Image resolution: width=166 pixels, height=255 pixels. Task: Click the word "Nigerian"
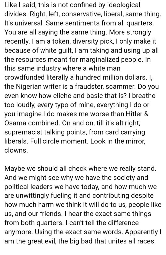pyautogui.click(x=30, y=87)
